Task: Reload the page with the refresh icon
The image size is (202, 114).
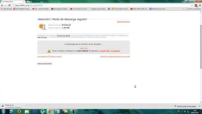Action: (x=9, y=5)
